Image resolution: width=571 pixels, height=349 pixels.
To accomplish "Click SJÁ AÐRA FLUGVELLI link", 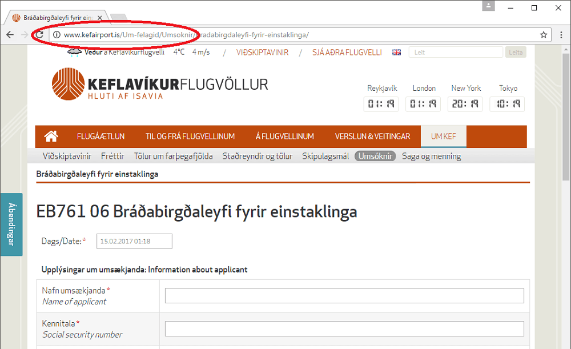I will 347,53.
